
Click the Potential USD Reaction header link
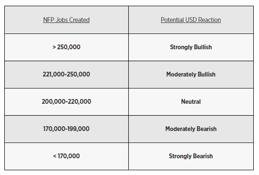(191, 20)
